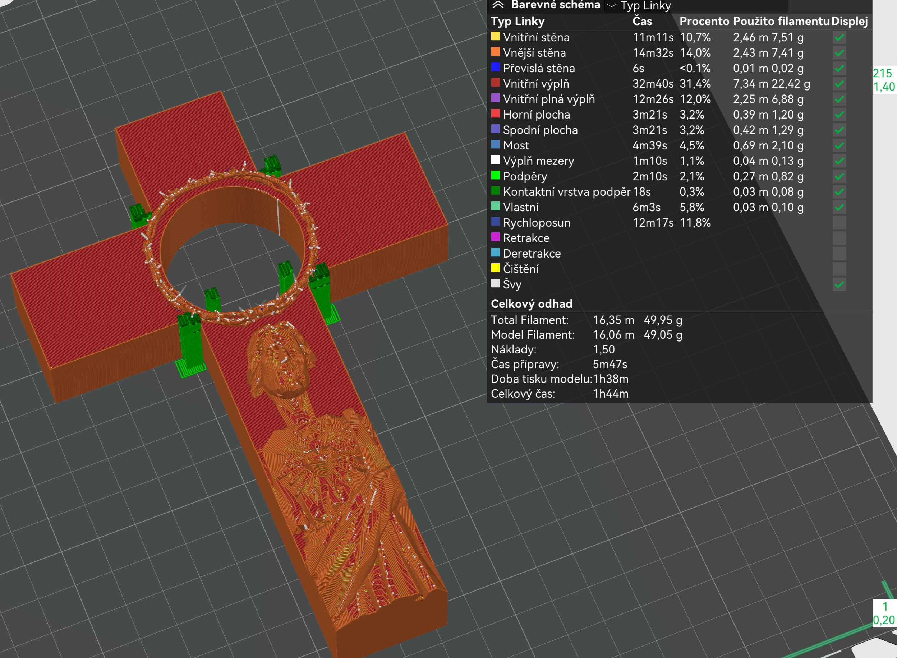Click the yellow Vnitřní stěna color swatch
This screenshot has width=897, height=658.
click(x=495, y=36)
